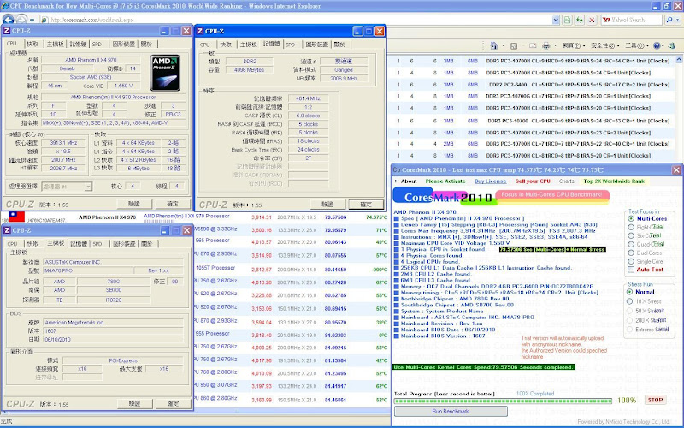
Task: Open the recent pages dropdown beside Forward
Action: [x=32, y=20]
